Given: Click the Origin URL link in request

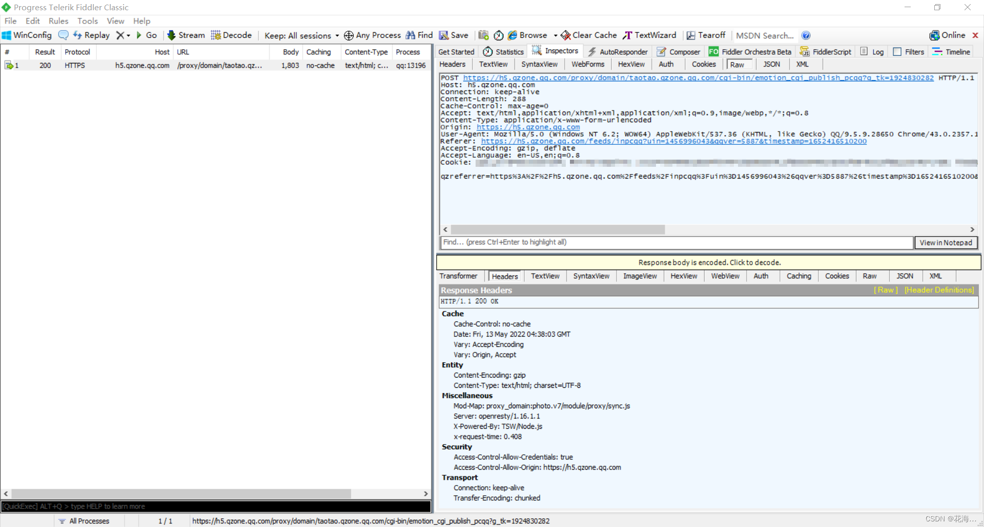Looking at the screenshot, I should (x=528, y=127).
